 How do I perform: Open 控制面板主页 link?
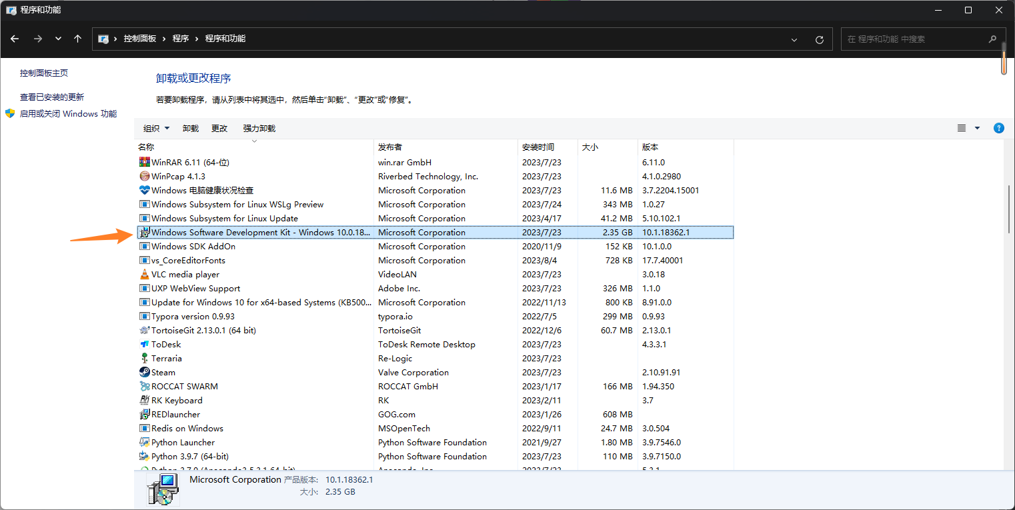(x=44, y=73)
